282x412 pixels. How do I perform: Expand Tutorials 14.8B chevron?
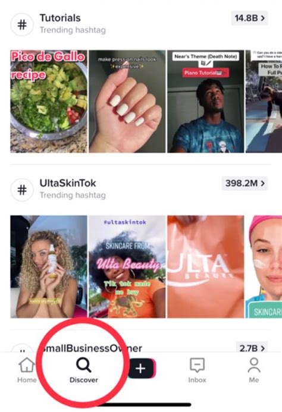tap(249, 18)
